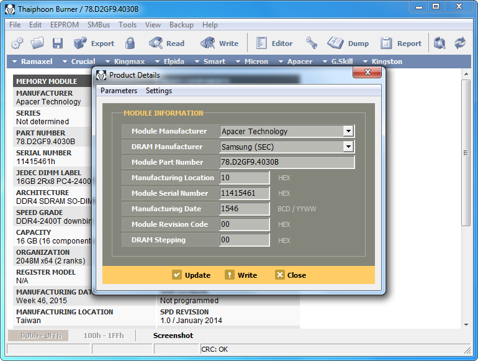Image resolution: width=478 pixels, height=361 pixels.
Task: Click the padlock icon in toolbar
Action: [x=130, y=43]
